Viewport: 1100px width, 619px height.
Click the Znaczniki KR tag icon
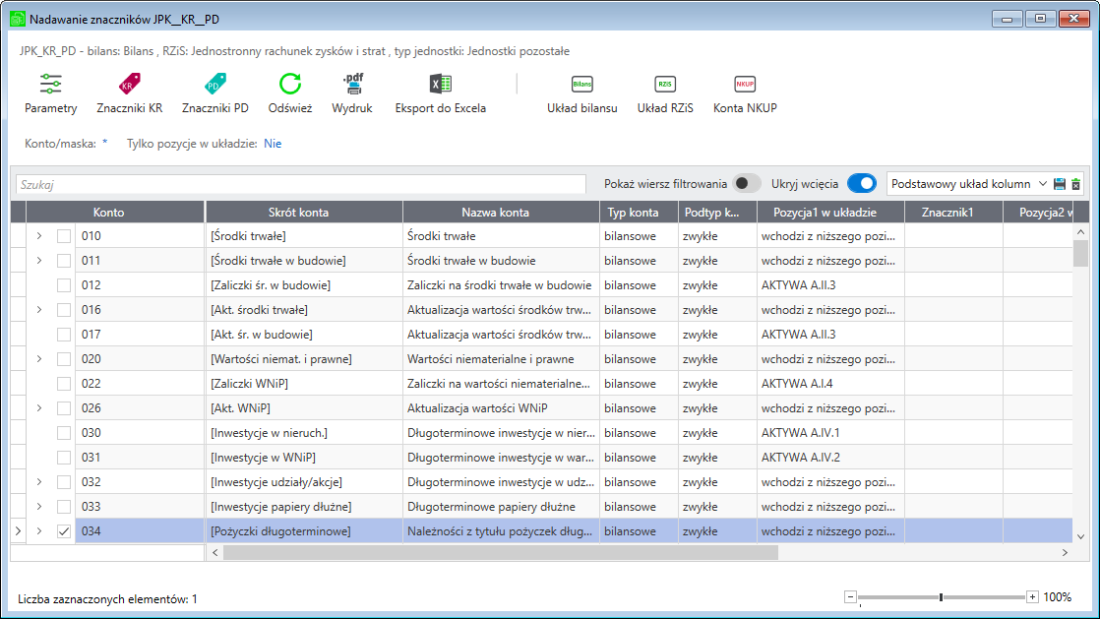130,86
